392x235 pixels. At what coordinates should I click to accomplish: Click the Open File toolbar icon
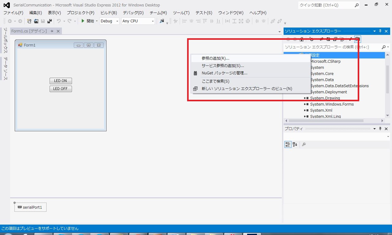click(x=36, y=21)
